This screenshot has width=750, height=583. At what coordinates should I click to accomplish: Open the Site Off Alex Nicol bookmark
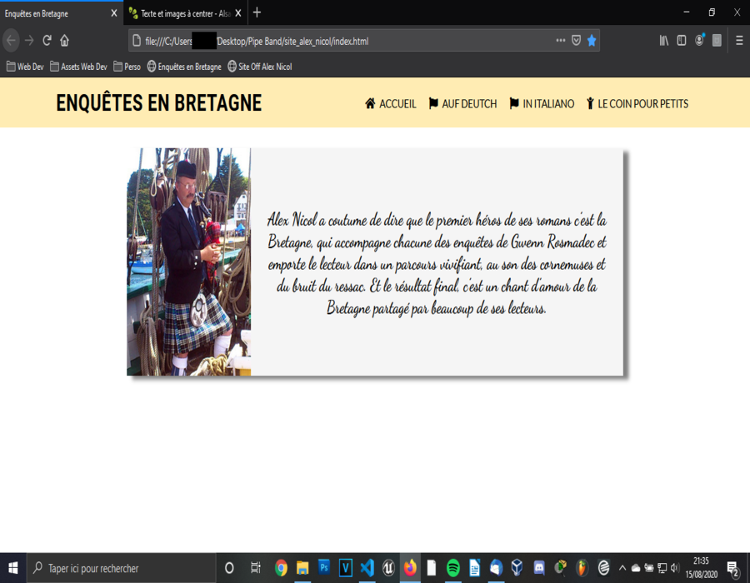click(x=260, y=67)
